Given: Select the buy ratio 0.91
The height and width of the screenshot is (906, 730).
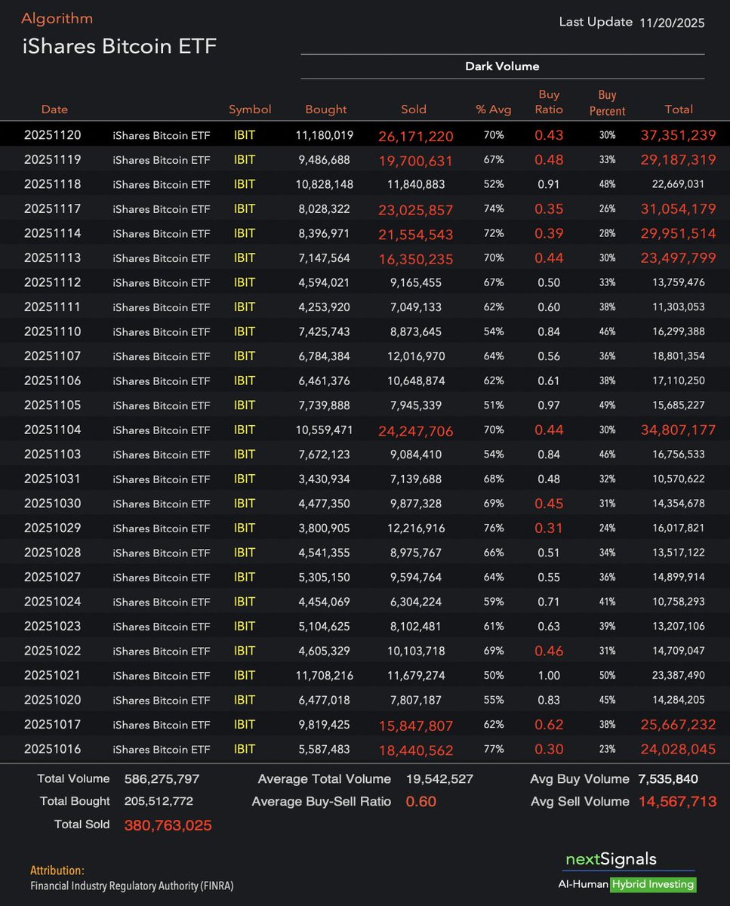Looking at the screenshot, I should click(x=549, y=184).
